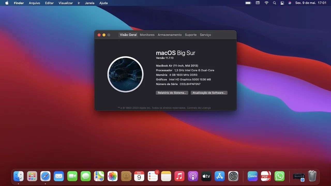
Task: Click serial number C02L6HFNF5N7
Action: 190,84
